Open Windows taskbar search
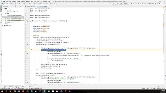This screenshot has height=93, width=166. pos(6,91)
